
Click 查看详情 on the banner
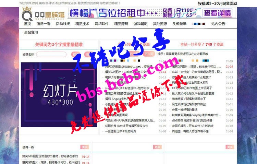coord(217,13)
